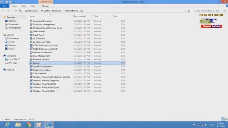Sort by the Date modified column
Screen dimensions: 228x128
80,16
